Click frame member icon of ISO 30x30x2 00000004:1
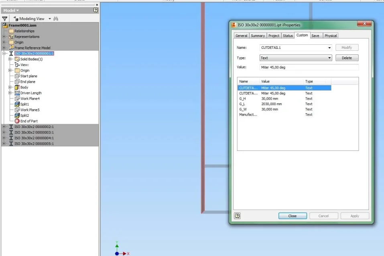384x256 pixels. [x=11, y=138]
